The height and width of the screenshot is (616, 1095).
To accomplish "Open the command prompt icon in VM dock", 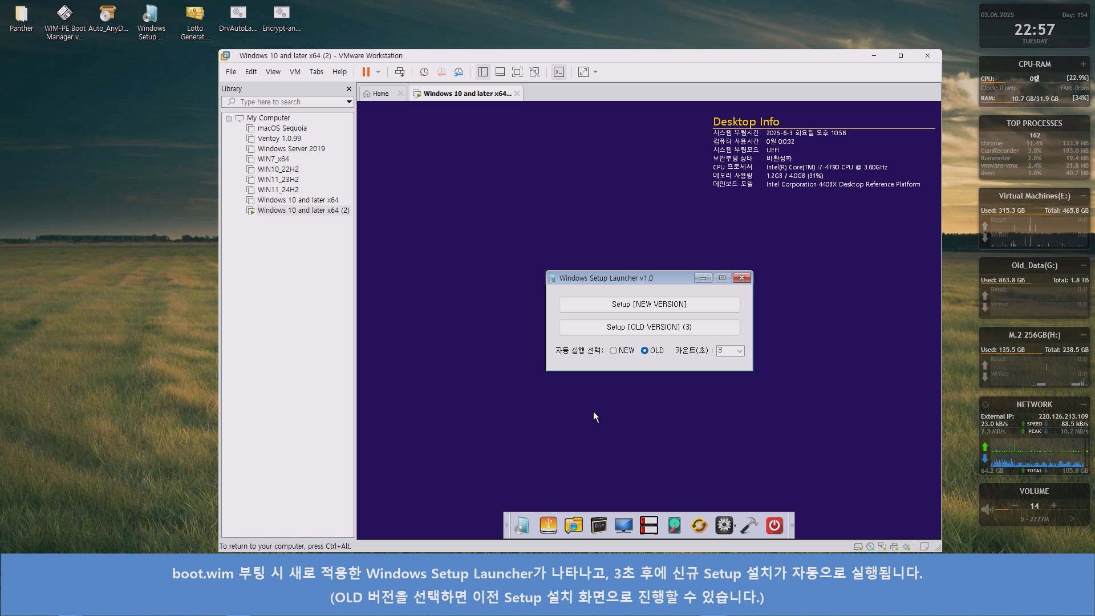I will click(598, 525).
